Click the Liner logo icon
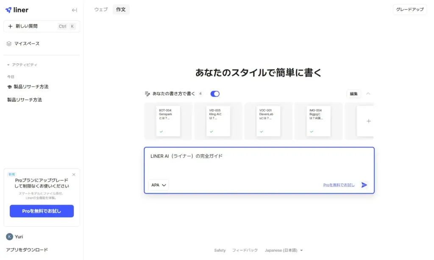This screenshot has width=434, height=260. (8, 10)
